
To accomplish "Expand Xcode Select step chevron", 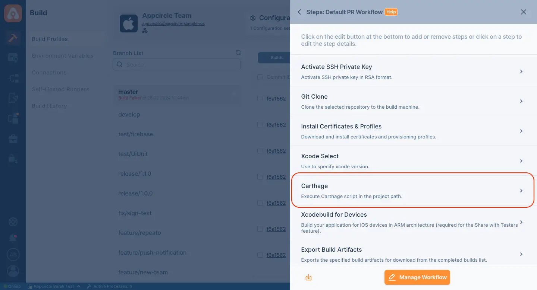I will 521,161.
